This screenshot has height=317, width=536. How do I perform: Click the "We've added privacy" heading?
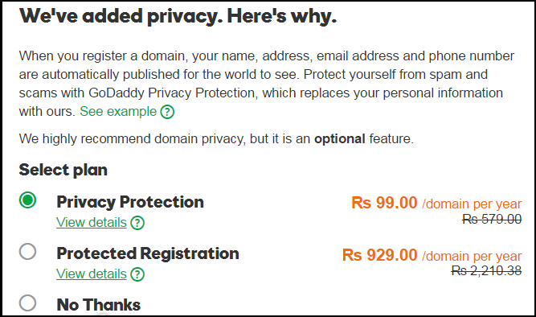click(x=178, y=16)
